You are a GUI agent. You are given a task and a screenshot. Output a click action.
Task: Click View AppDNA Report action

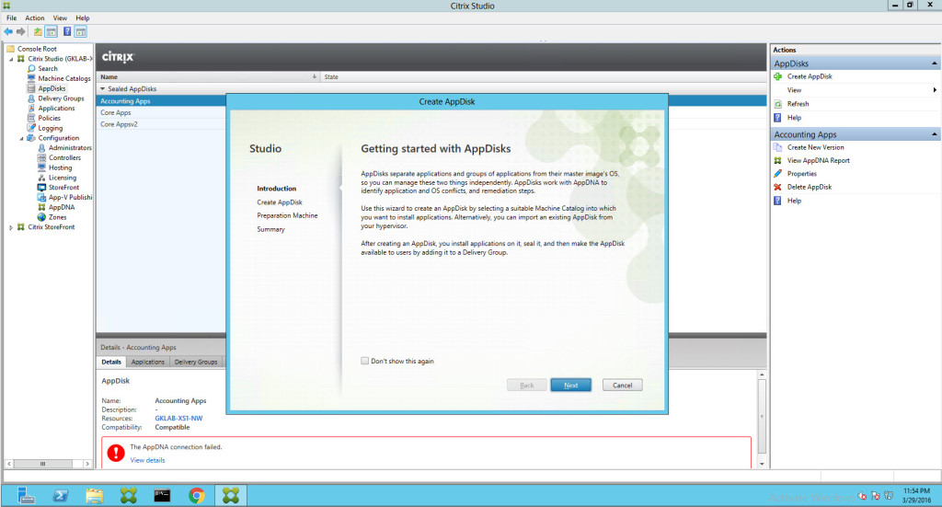pos(818,160)
